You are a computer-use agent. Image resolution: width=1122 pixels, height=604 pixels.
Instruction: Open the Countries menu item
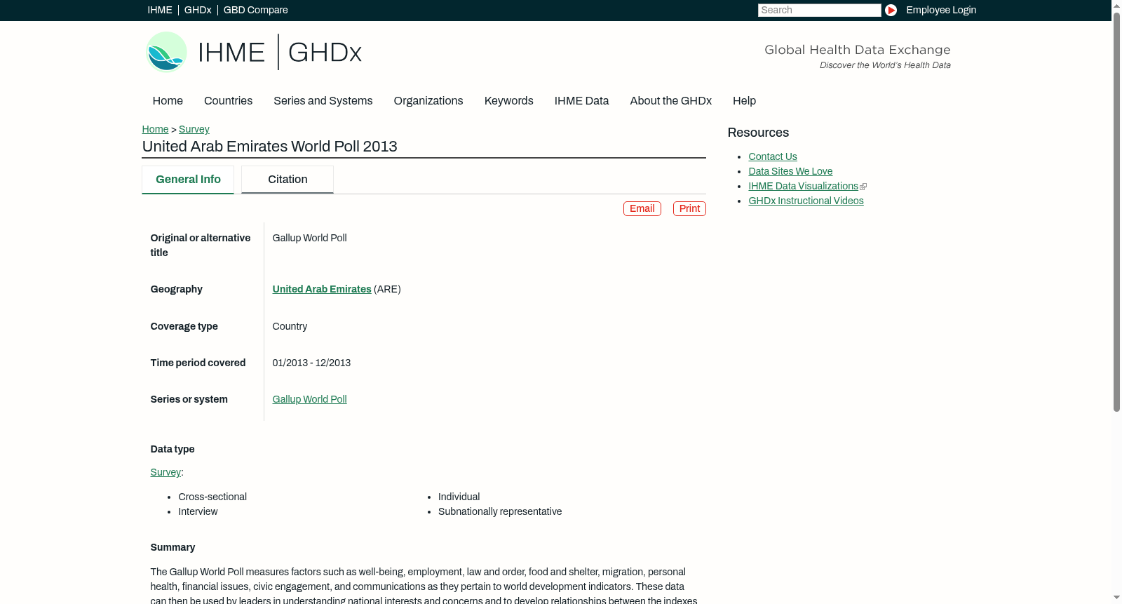pos(228,100)
